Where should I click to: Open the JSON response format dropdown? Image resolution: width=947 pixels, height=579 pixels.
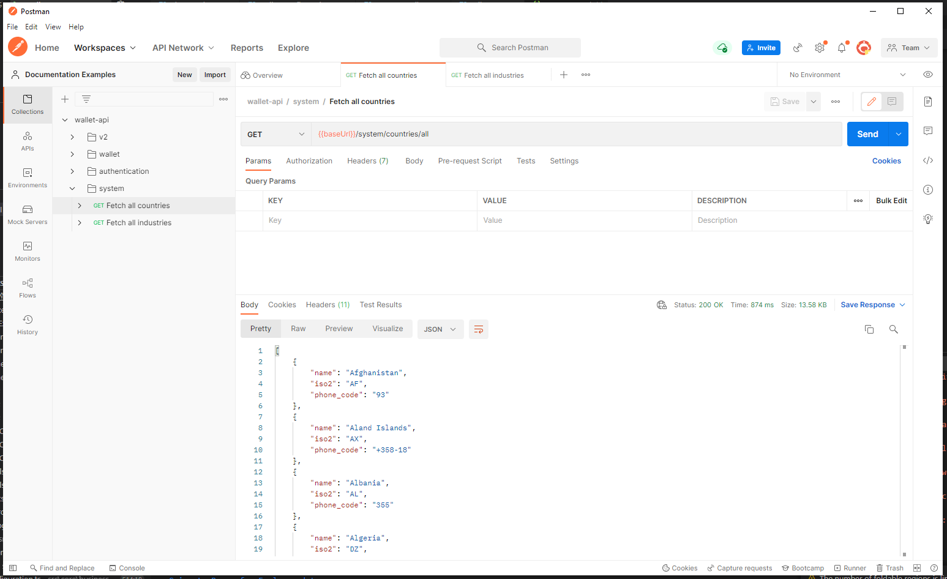coord(441,329)
